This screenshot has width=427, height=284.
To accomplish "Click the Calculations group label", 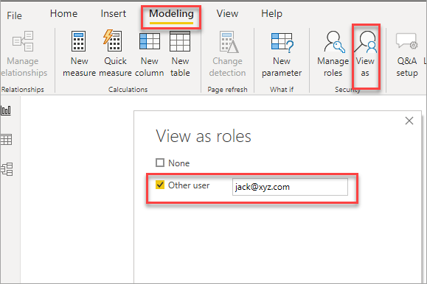I will (128, 90).
